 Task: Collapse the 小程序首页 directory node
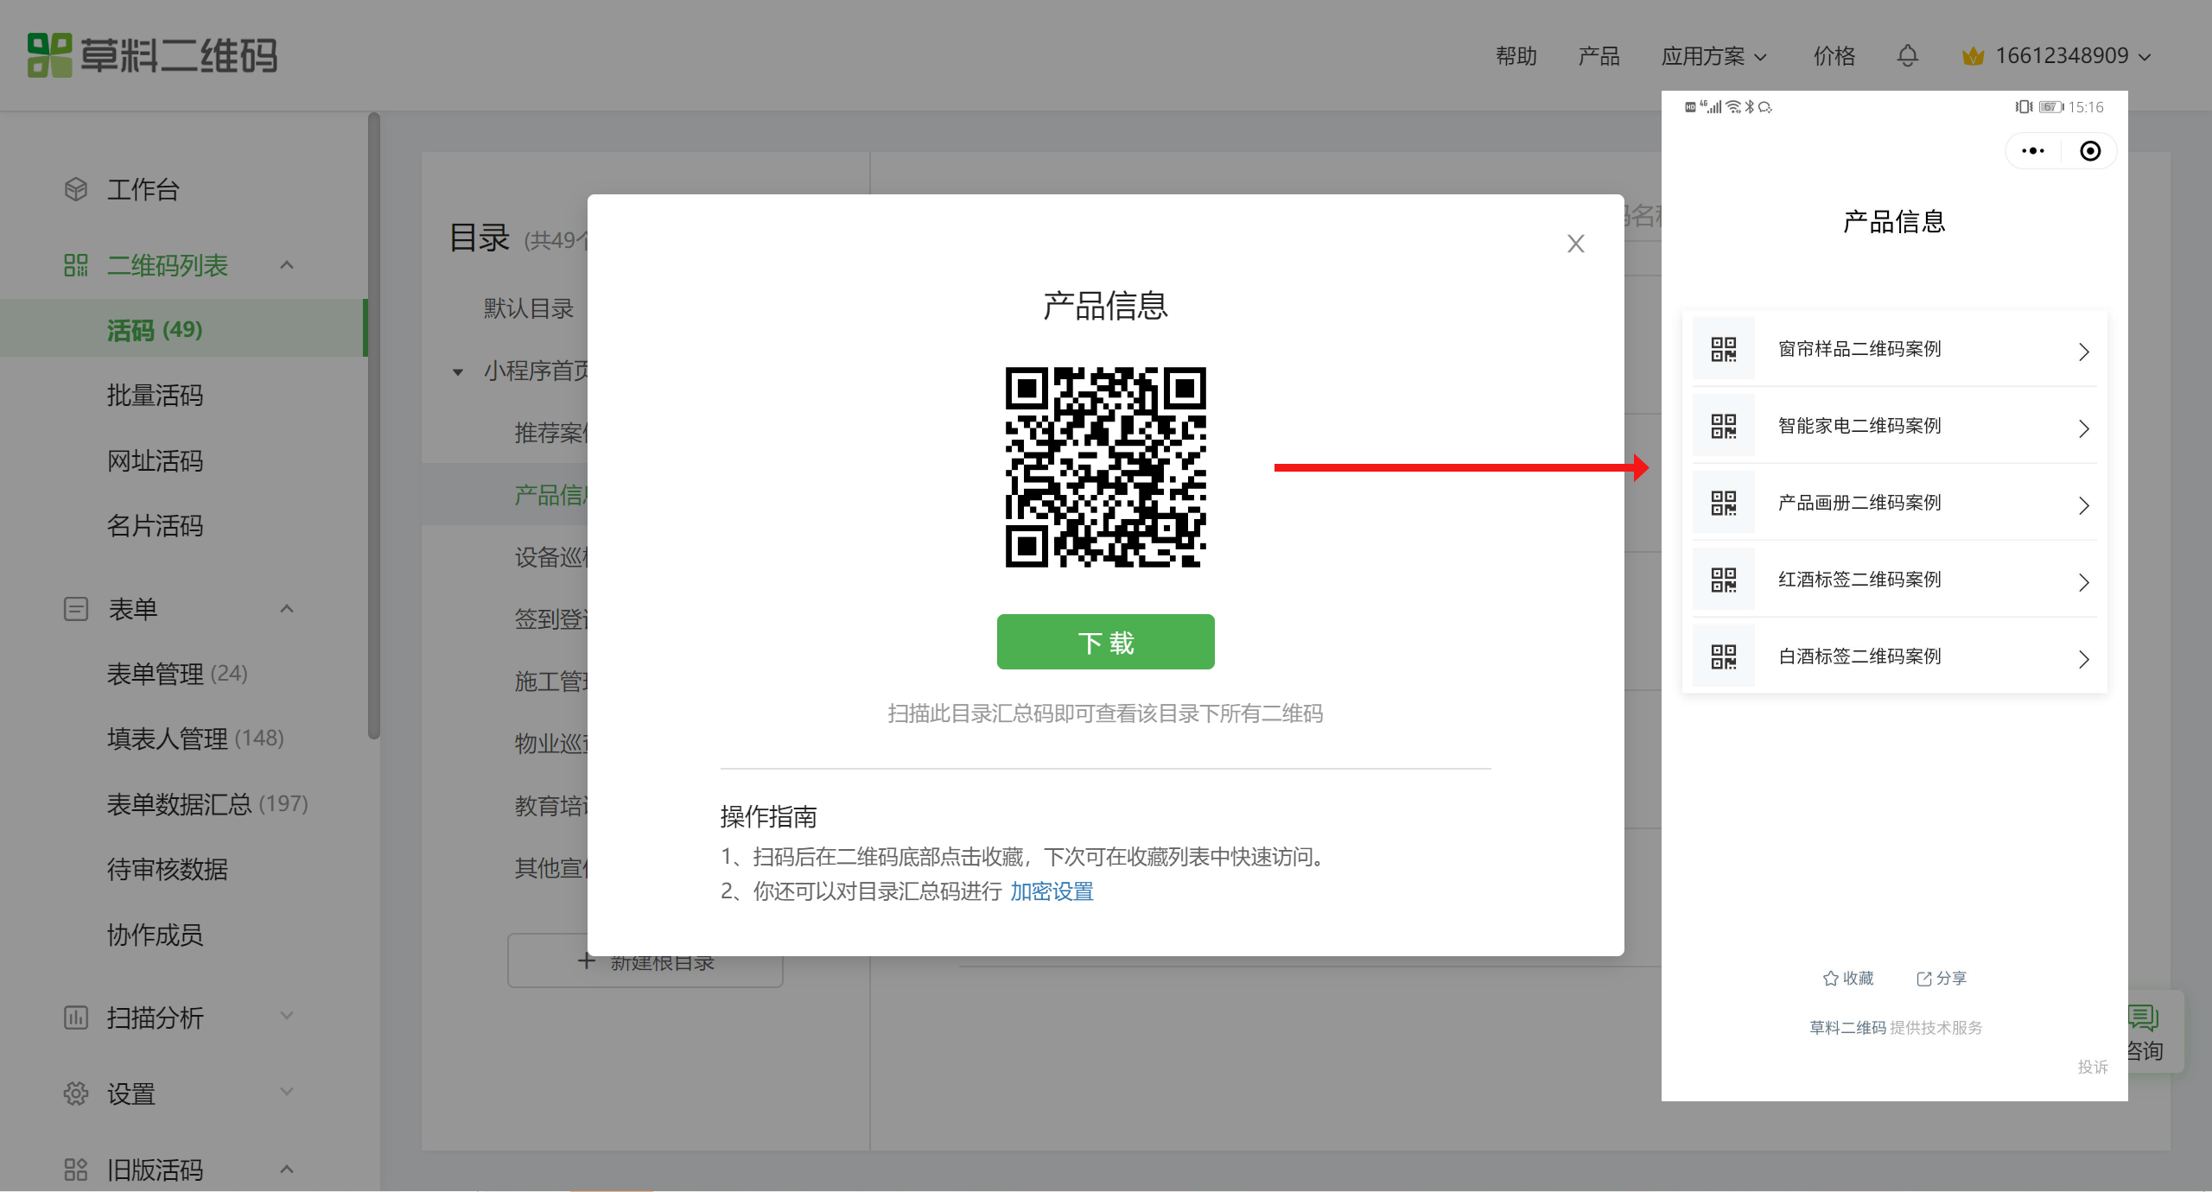pyautogui.click(x=458, y=371)
